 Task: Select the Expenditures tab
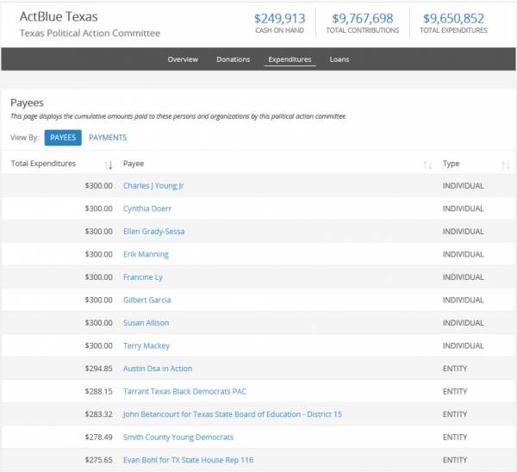(290, 59)
